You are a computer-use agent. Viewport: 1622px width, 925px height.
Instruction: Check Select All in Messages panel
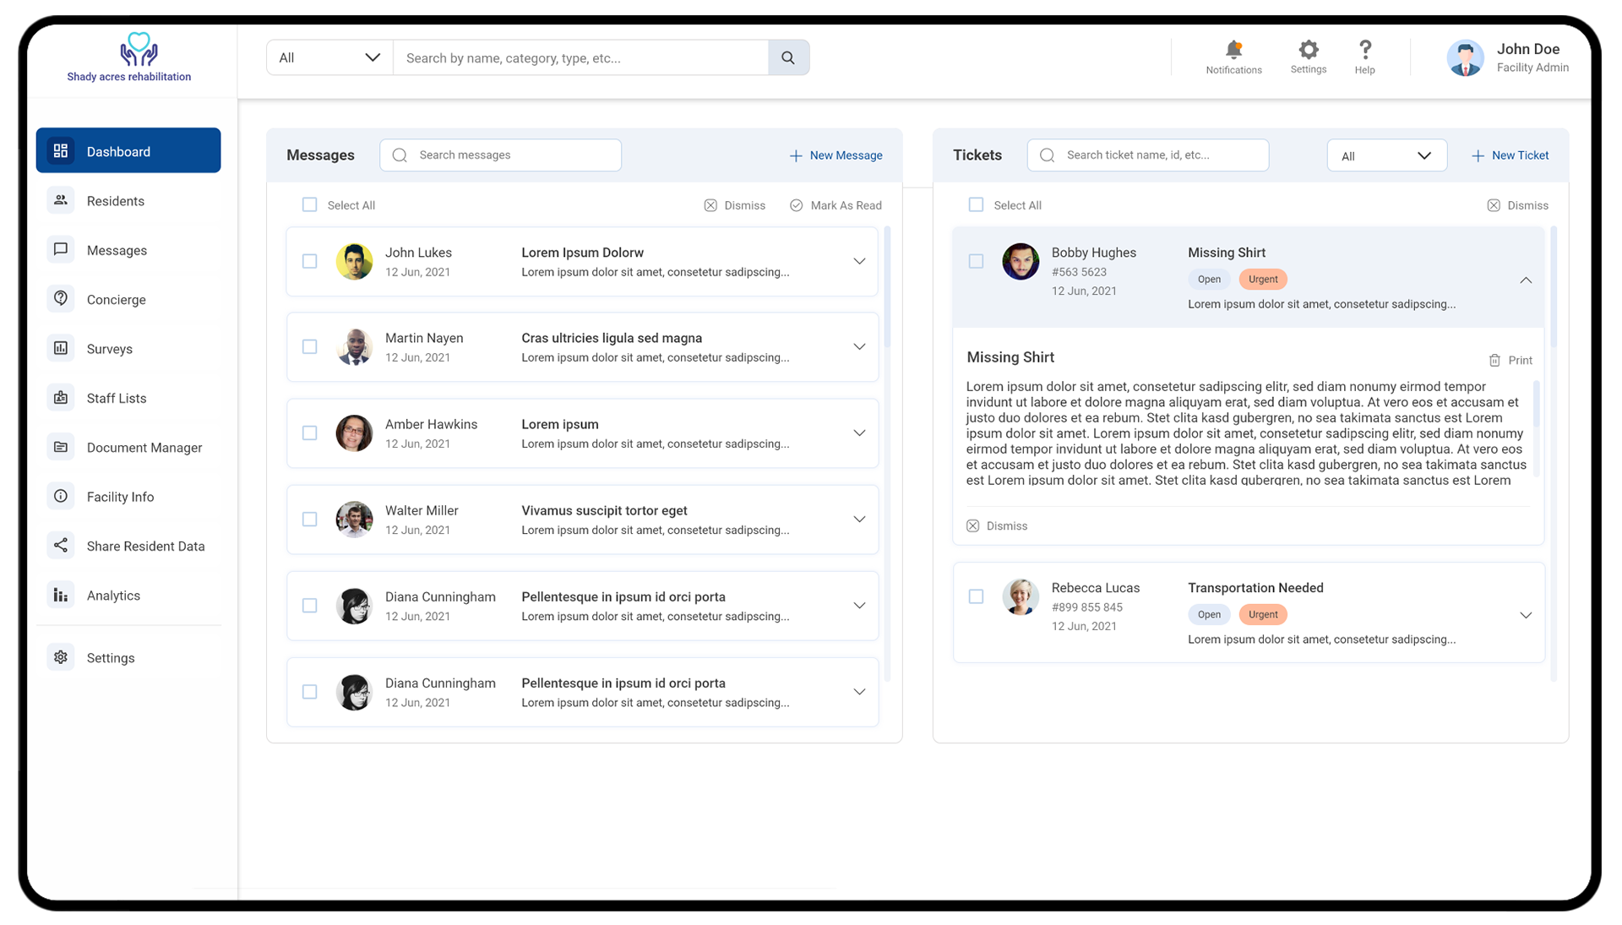(x=310, y=204)
